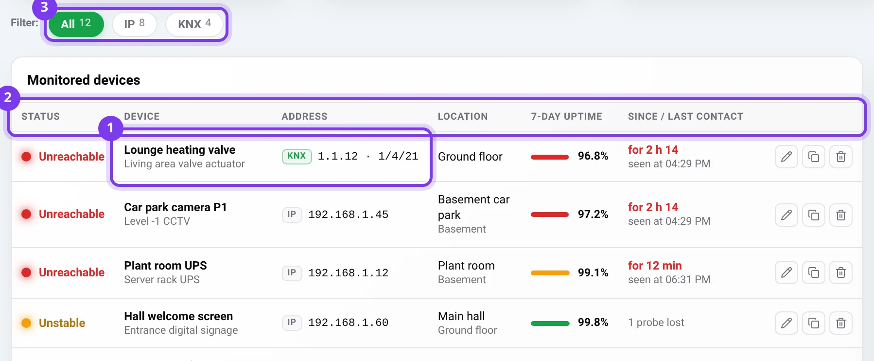Click the '1 probe lost' text
This screenshot has width=874, height=361.
656,323
